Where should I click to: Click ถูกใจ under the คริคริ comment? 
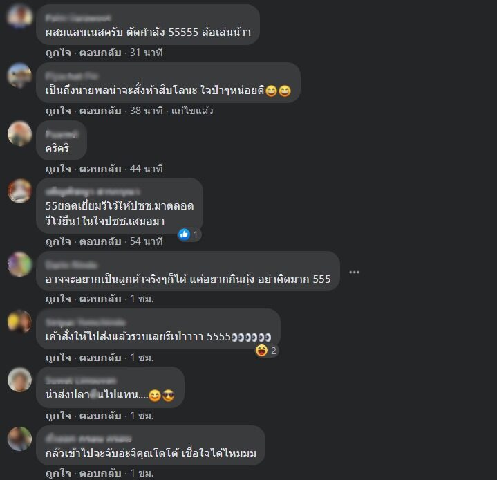click(58, 169)
